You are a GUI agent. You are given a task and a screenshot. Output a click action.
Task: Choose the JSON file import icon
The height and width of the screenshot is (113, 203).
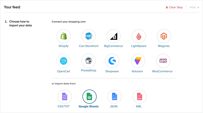pyautogui.click(x=114, y=97)
